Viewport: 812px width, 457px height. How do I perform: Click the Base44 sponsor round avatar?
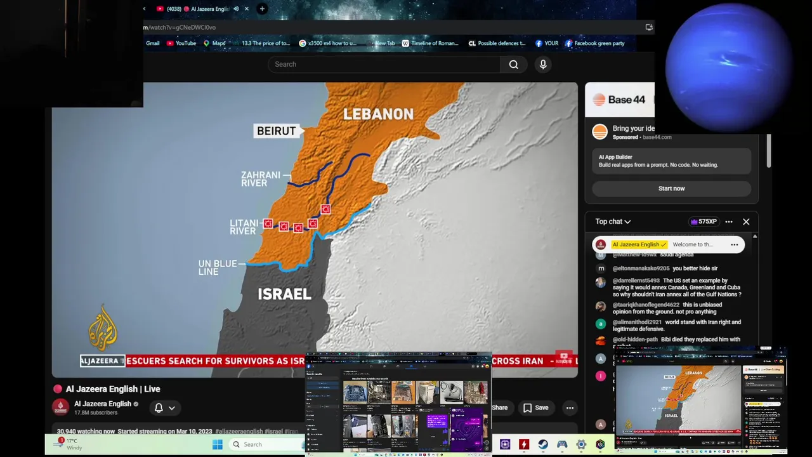tap(599, 132)
